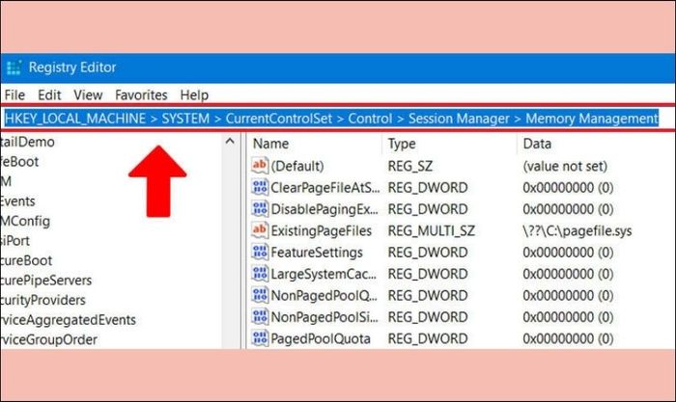Open the Favorites menu
The height and width of the screenshot is (402, 676).
(141, 94)
